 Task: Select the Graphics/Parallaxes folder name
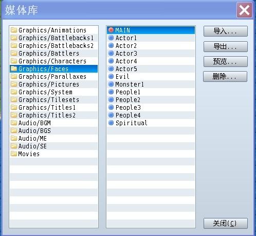pyautogui.click(x=52, y=77)
